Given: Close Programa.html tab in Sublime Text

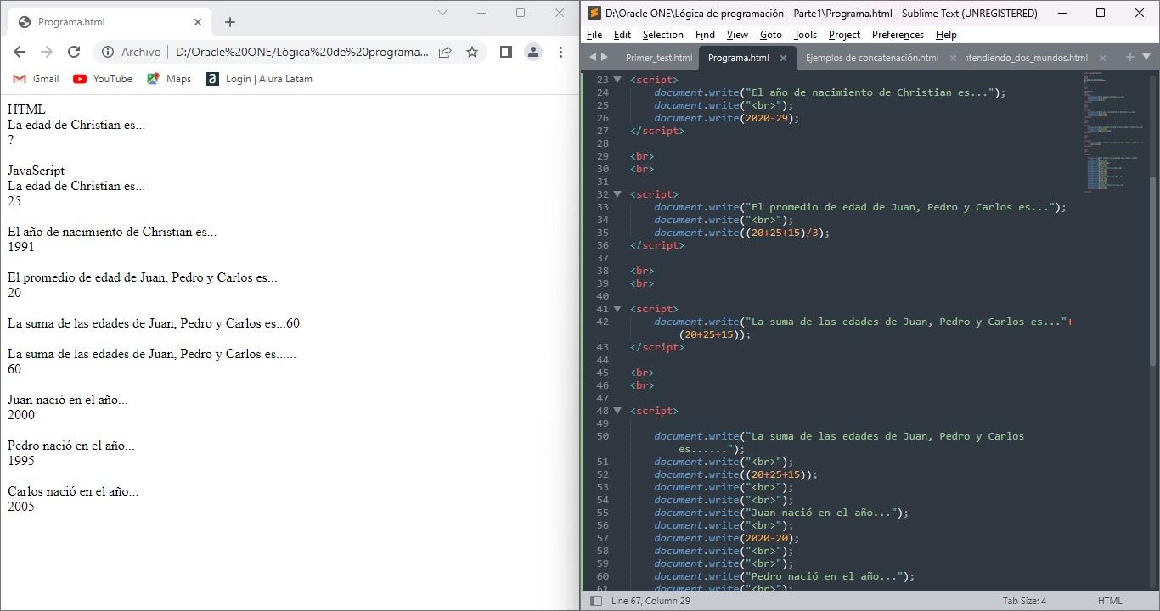Looking at the screenshot, I should (x=783, y=58).
